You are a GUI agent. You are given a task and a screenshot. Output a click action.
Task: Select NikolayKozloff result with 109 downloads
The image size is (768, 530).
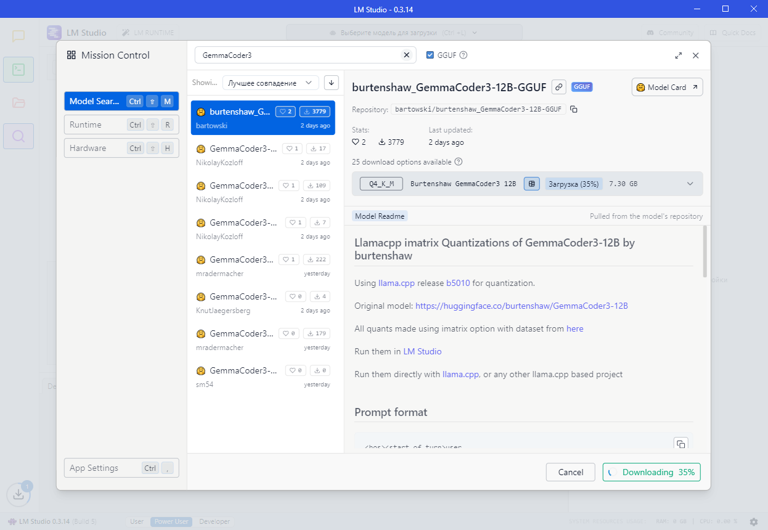(x=263, y=192)
